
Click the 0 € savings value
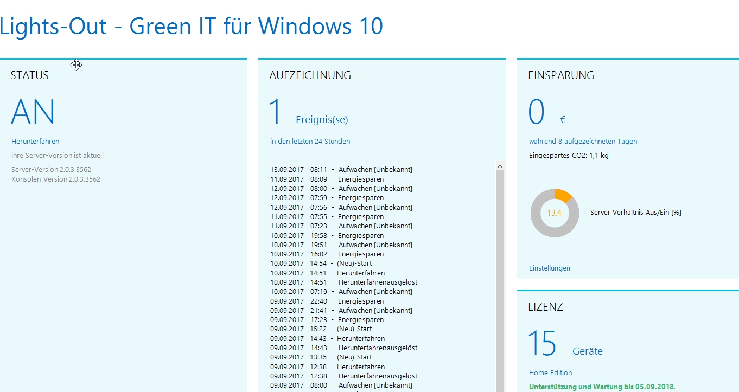(547, 113)
